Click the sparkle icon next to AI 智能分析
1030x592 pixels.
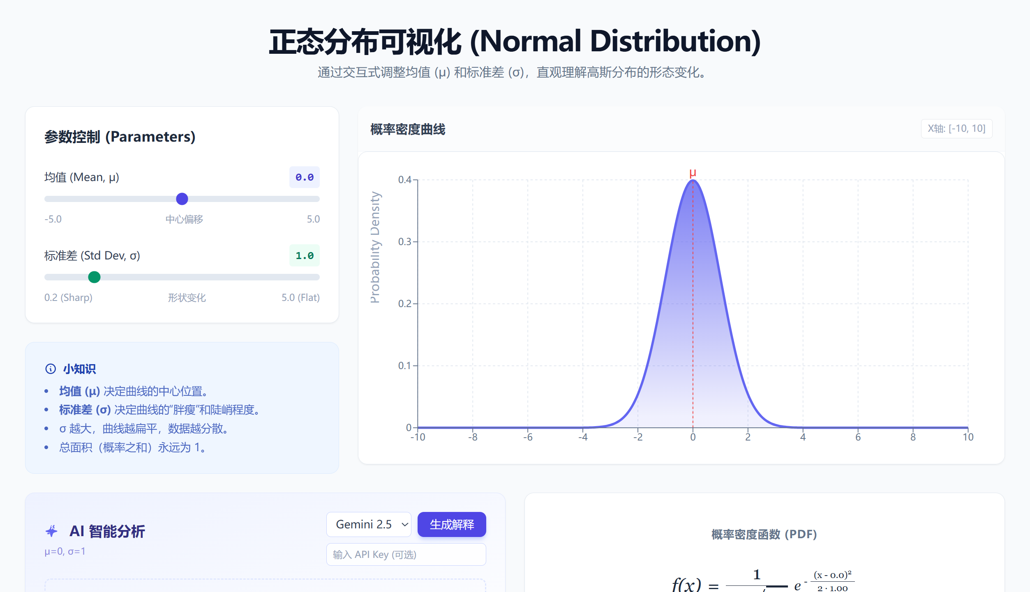click(52, 531)
